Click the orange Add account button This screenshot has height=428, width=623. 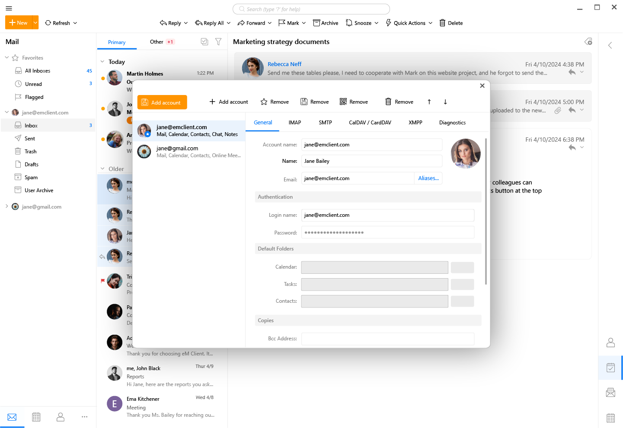click(x=162, y=102)
